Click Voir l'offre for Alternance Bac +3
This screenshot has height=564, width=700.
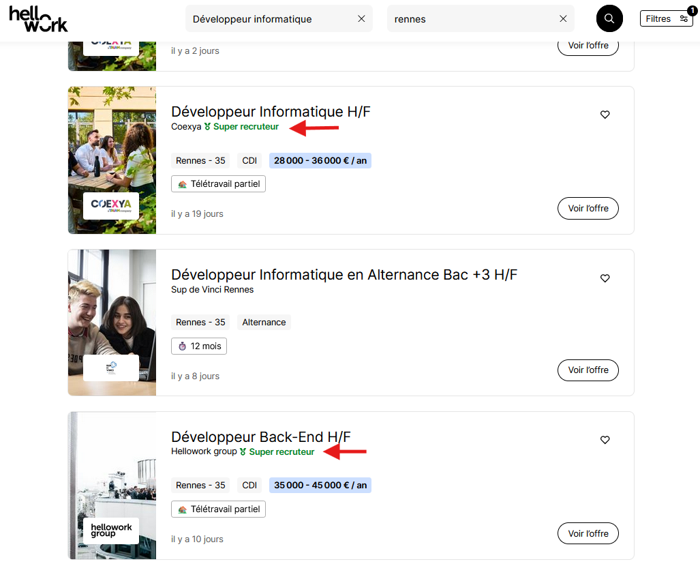[x=588, y=370]
